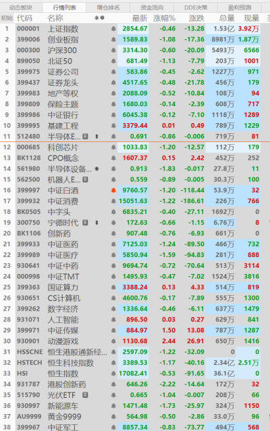The height and width of the screenshot is (431, 270).
Task: Click the bell icon in 上证指数 row
Action: [113, 28]
